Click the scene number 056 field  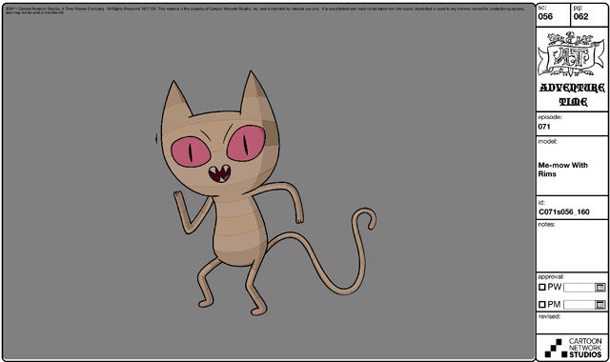coord(554,15)
